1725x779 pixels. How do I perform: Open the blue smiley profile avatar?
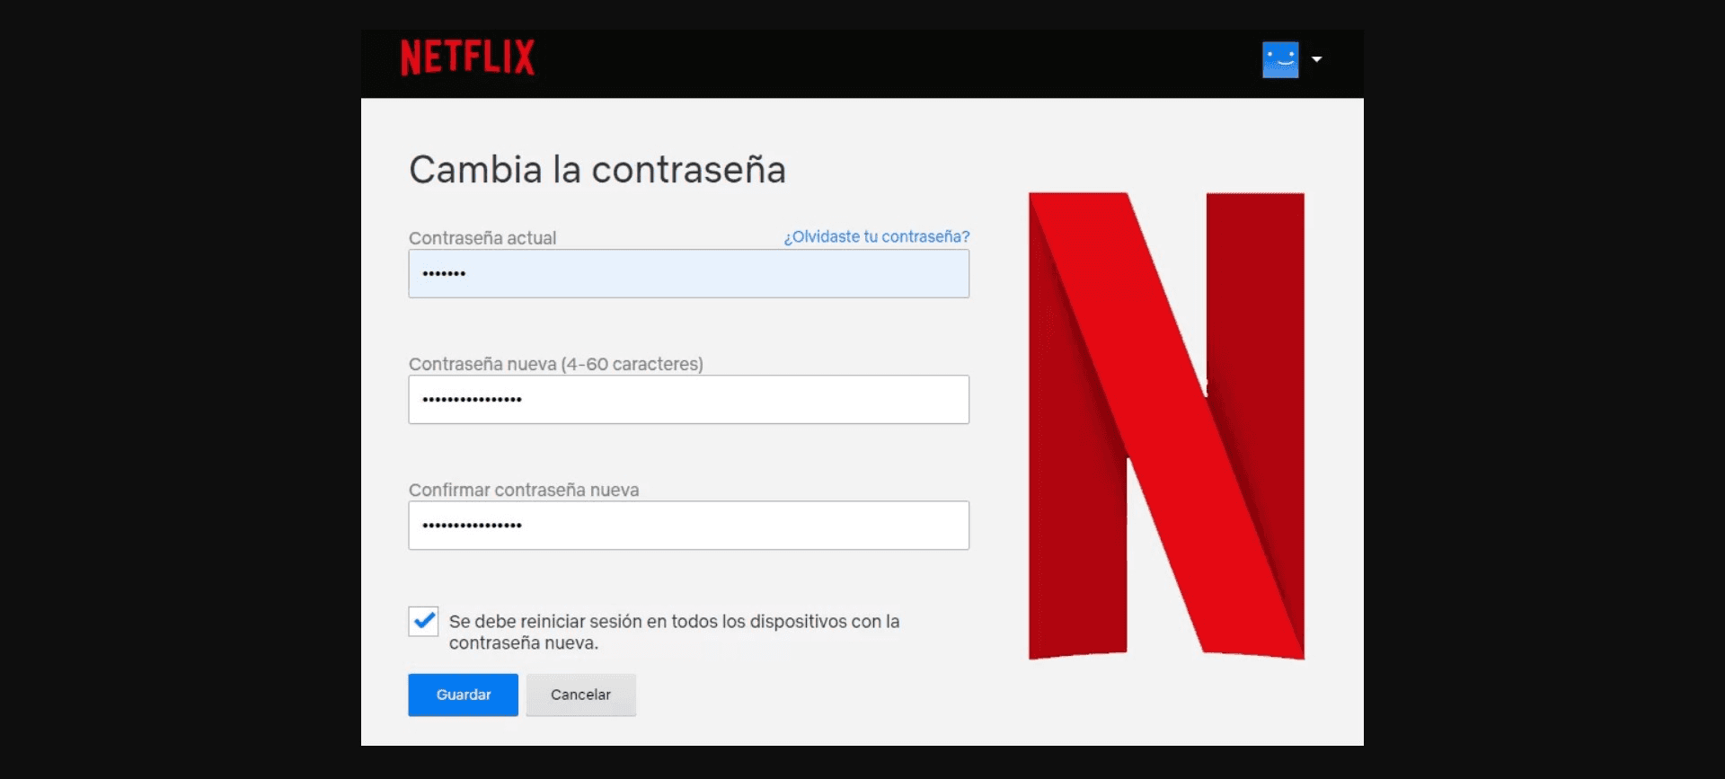pos(1280,59)
